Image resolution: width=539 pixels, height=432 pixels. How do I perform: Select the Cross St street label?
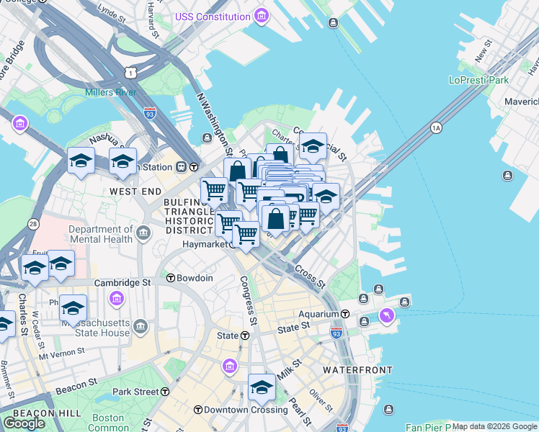pos(310,276)
